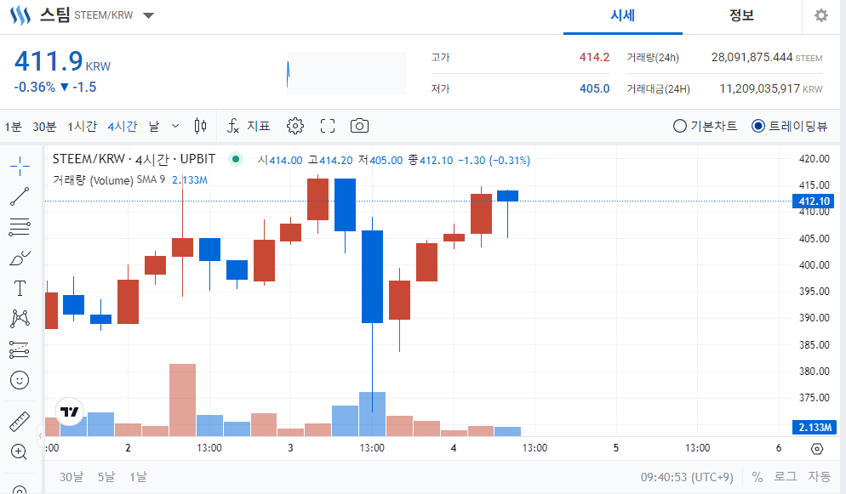
Task: Set the date range to 30 days
Action: (x=71, y=477)
